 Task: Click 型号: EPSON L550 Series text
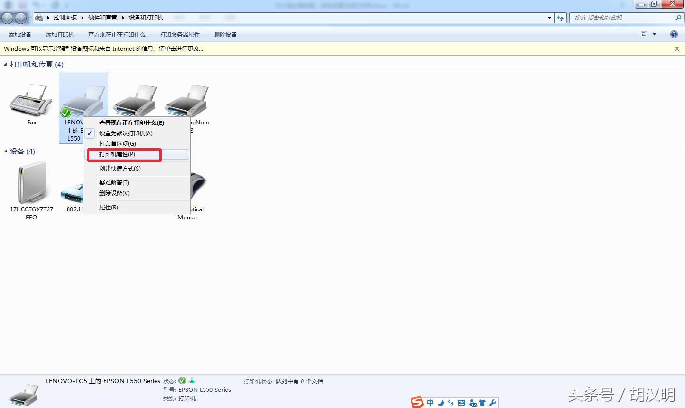(x=197, y=389)
